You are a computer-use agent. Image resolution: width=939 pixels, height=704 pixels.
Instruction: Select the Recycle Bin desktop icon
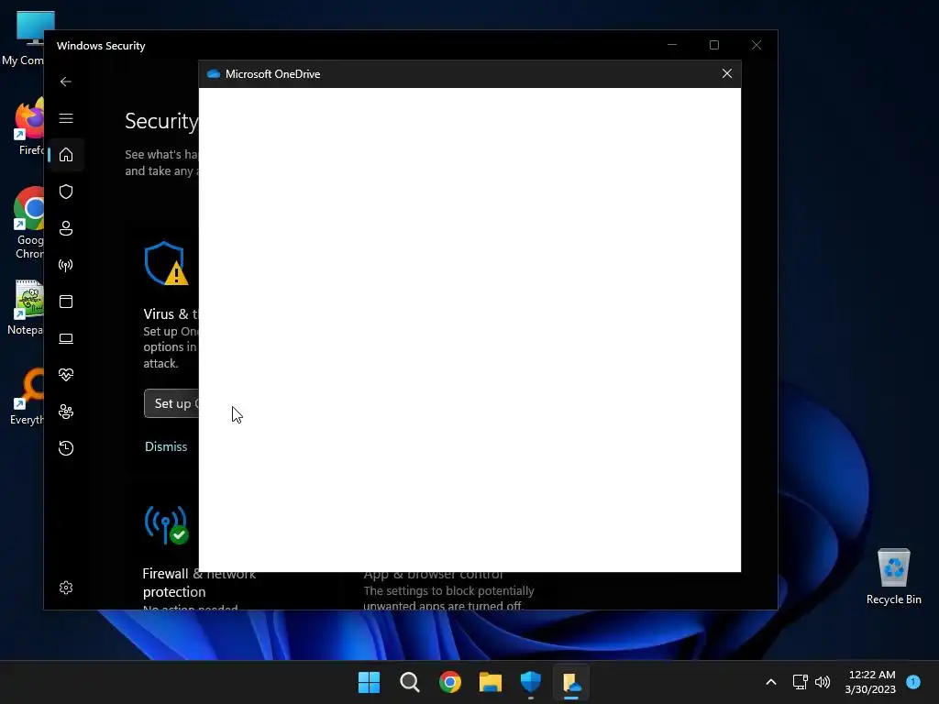click(x=893, y=576)
